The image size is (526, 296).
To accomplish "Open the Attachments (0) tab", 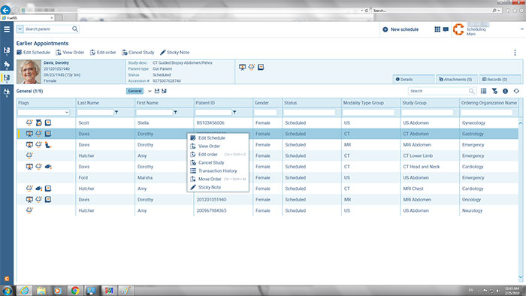I will (455, 80).
